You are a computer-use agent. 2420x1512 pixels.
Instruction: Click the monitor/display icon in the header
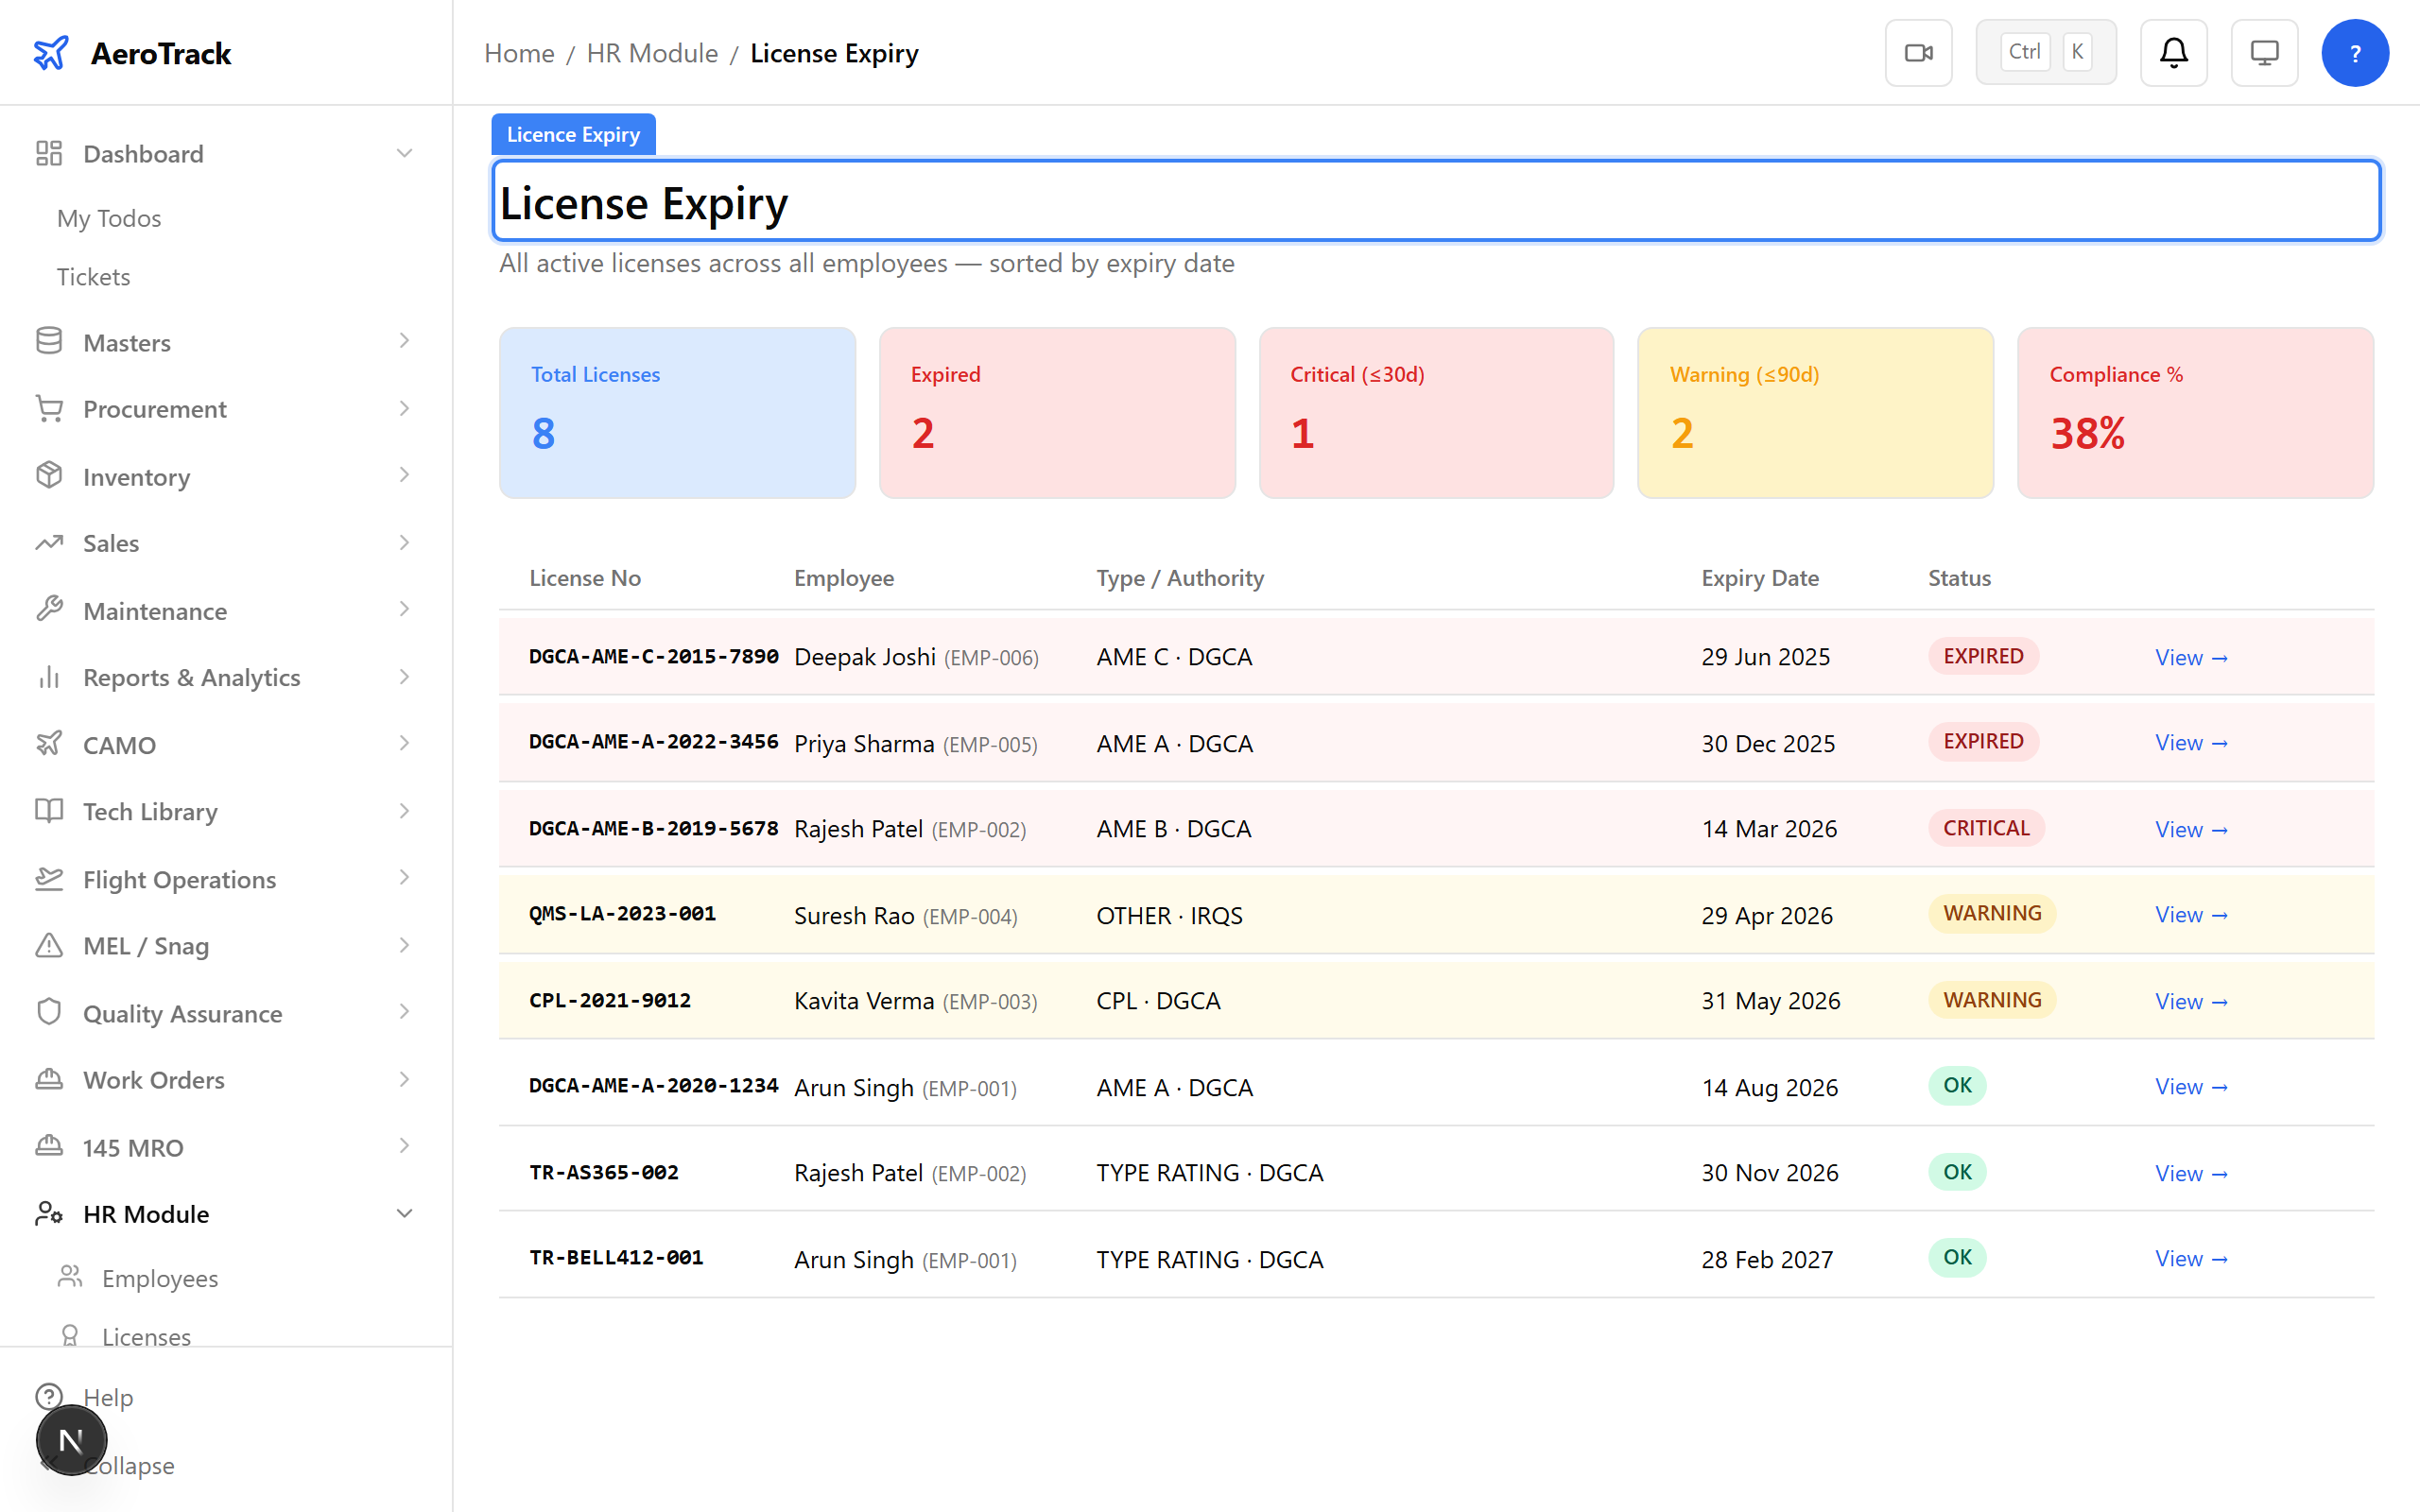point(2264,52)
